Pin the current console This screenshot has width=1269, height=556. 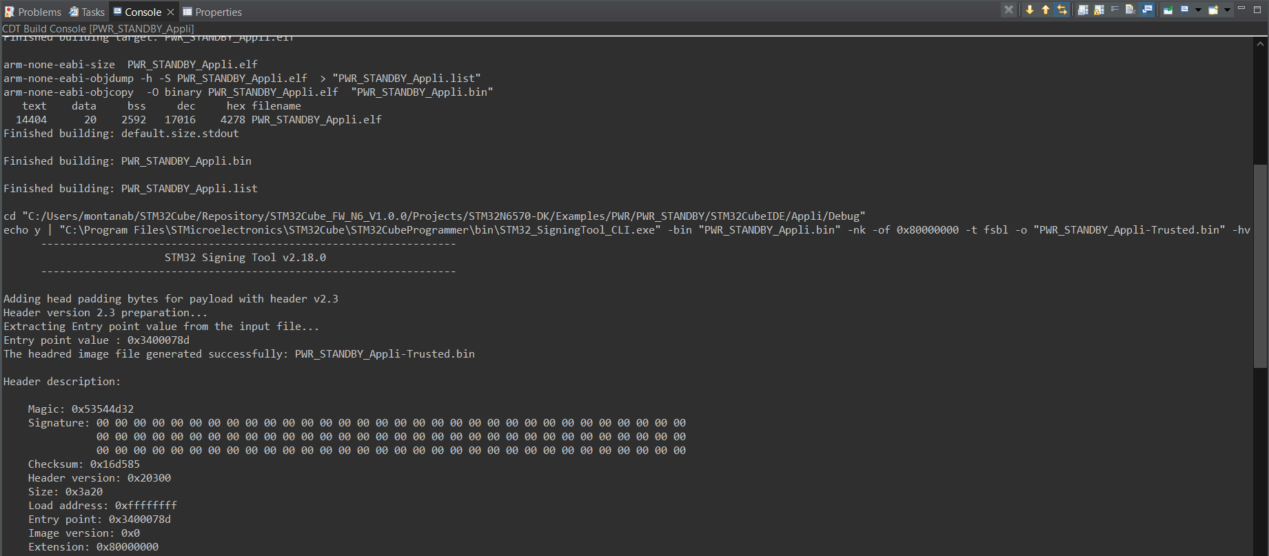1168,10
